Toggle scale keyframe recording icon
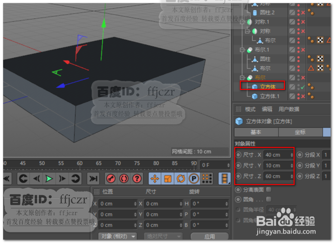The image size is (334, 243). point(167,178)
